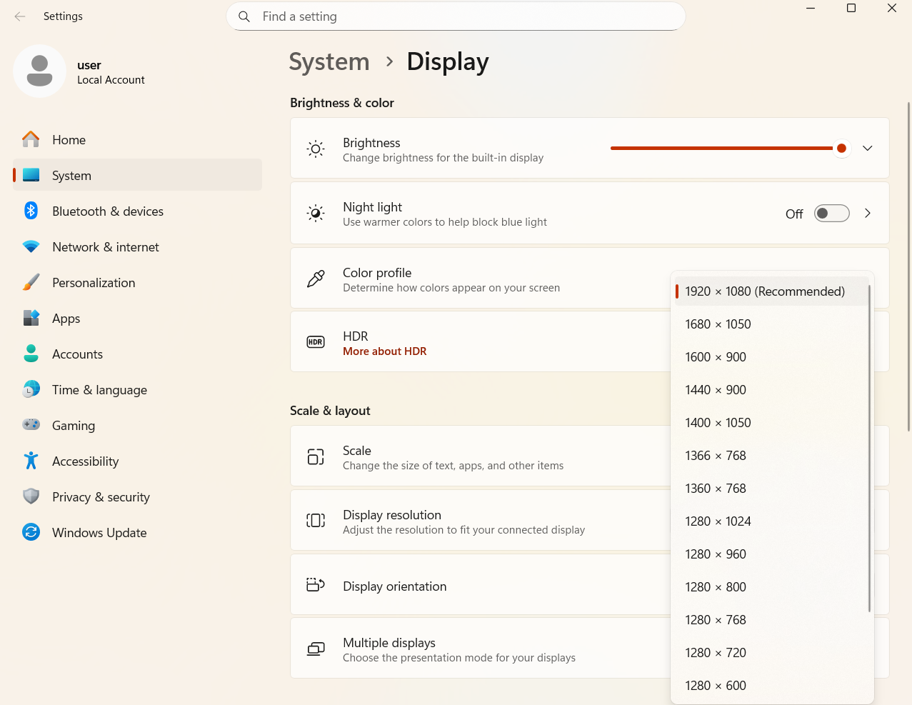Select the Accessibility figure icon
Image resolution: width=912 pixels, height=705 pixels.
coord(31,461)
